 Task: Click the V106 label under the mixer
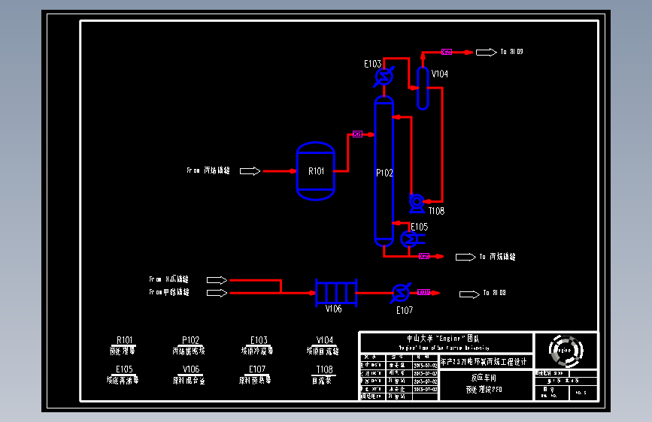point(333,309)
